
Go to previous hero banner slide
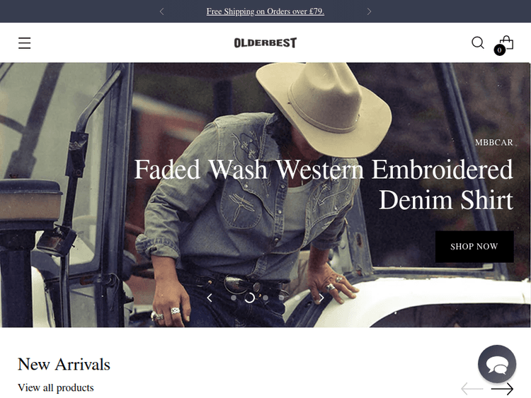click(x=210, y=298)
